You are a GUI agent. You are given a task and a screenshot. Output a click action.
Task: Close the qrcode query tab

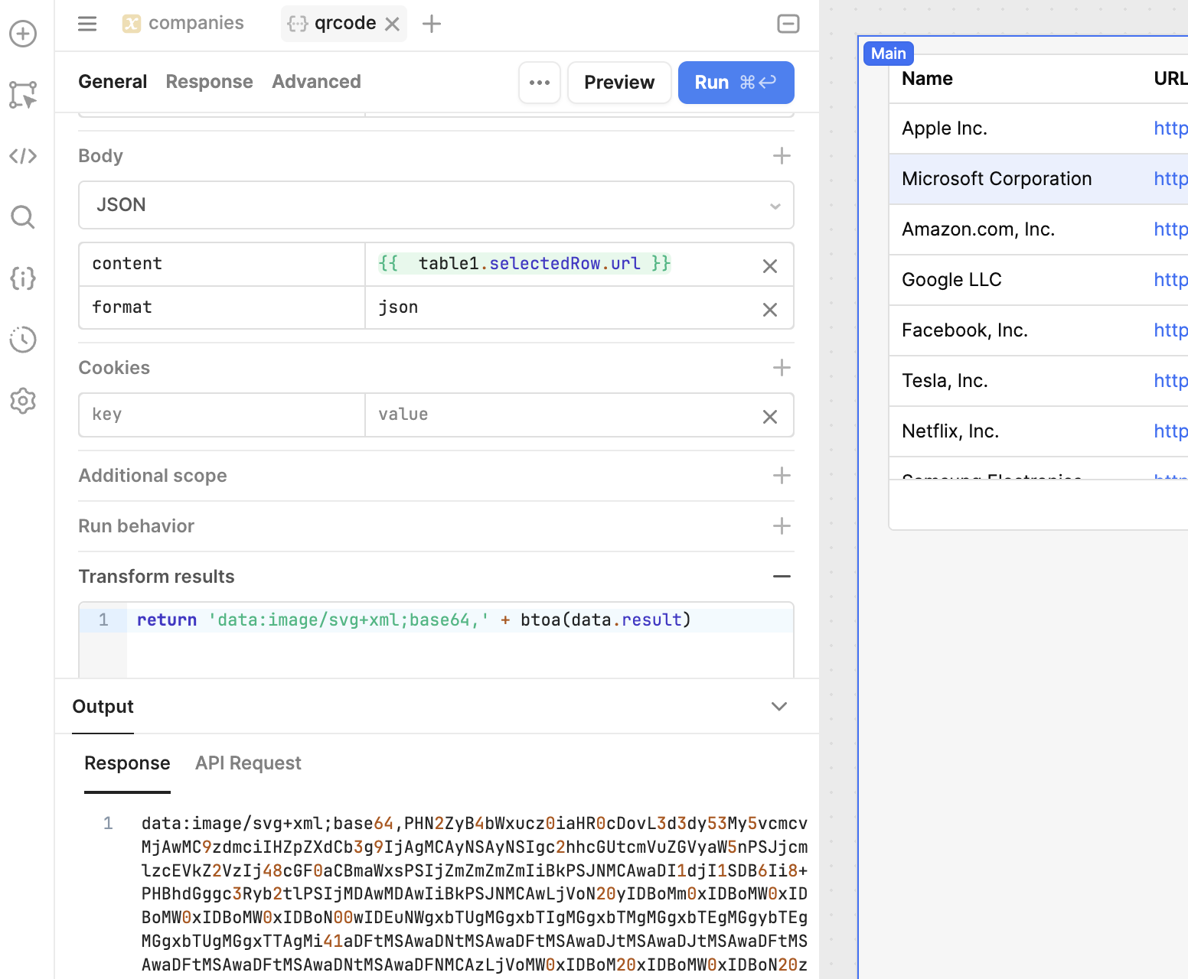tap(393, 24)
